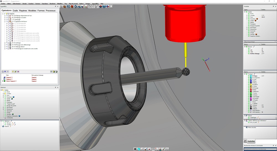Toggle checkmark on Support job root
The width and height of the screenshot is (277, 151).
pyautogui.click(x=5, y=14)
